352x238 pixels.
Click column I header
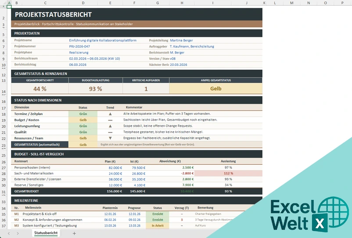[212, 3]
